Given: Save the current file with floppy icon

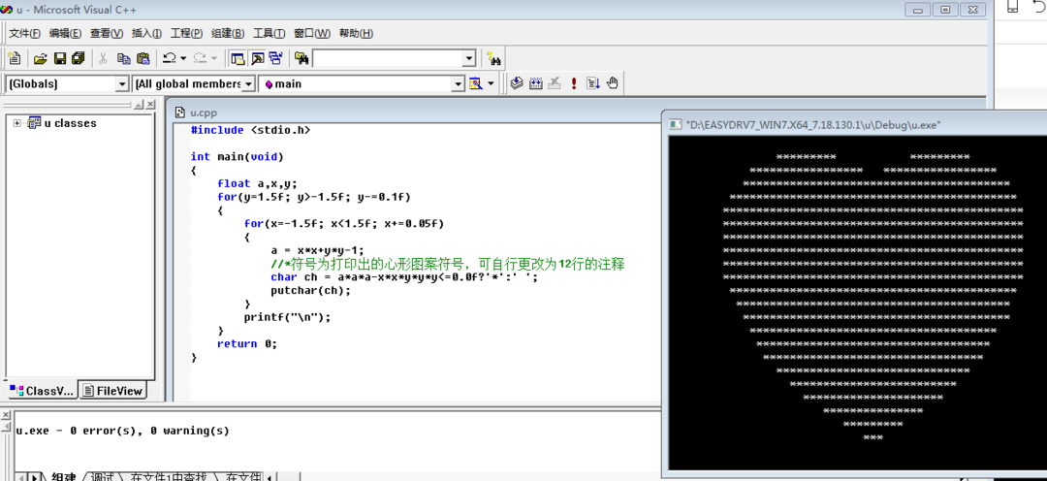Looking at the screenshot, I should point(59,59).
